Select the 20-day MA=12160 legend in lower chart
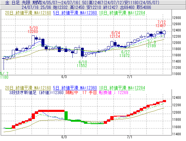Image resolution: width=186 pixels, height=141 pixels. point(28,88)
